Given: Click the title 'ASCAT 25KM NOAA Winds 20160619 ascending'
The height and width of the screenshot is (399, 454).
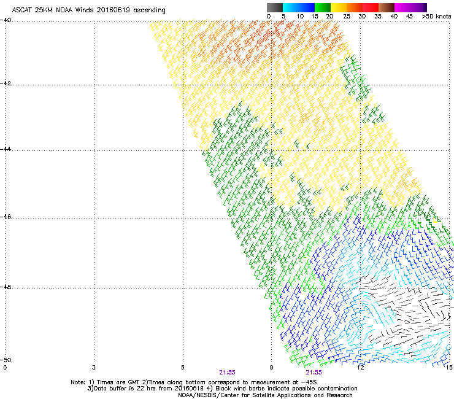Looking at the screenshot, I should point(88,10).
